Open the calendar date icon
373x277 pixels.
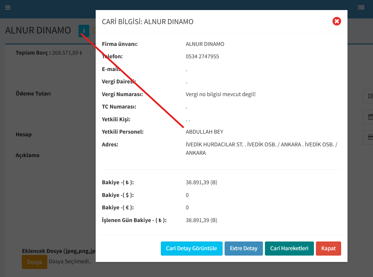(x=369, y=117)
